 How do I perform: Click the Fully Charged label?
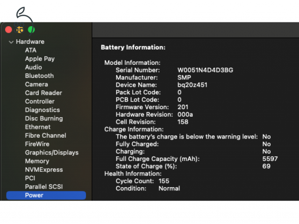tap(137, 144)
